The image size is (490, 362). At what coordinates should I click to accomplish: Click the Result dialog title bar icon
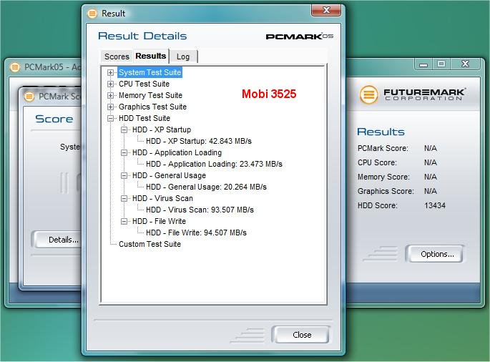click(92, 14)
